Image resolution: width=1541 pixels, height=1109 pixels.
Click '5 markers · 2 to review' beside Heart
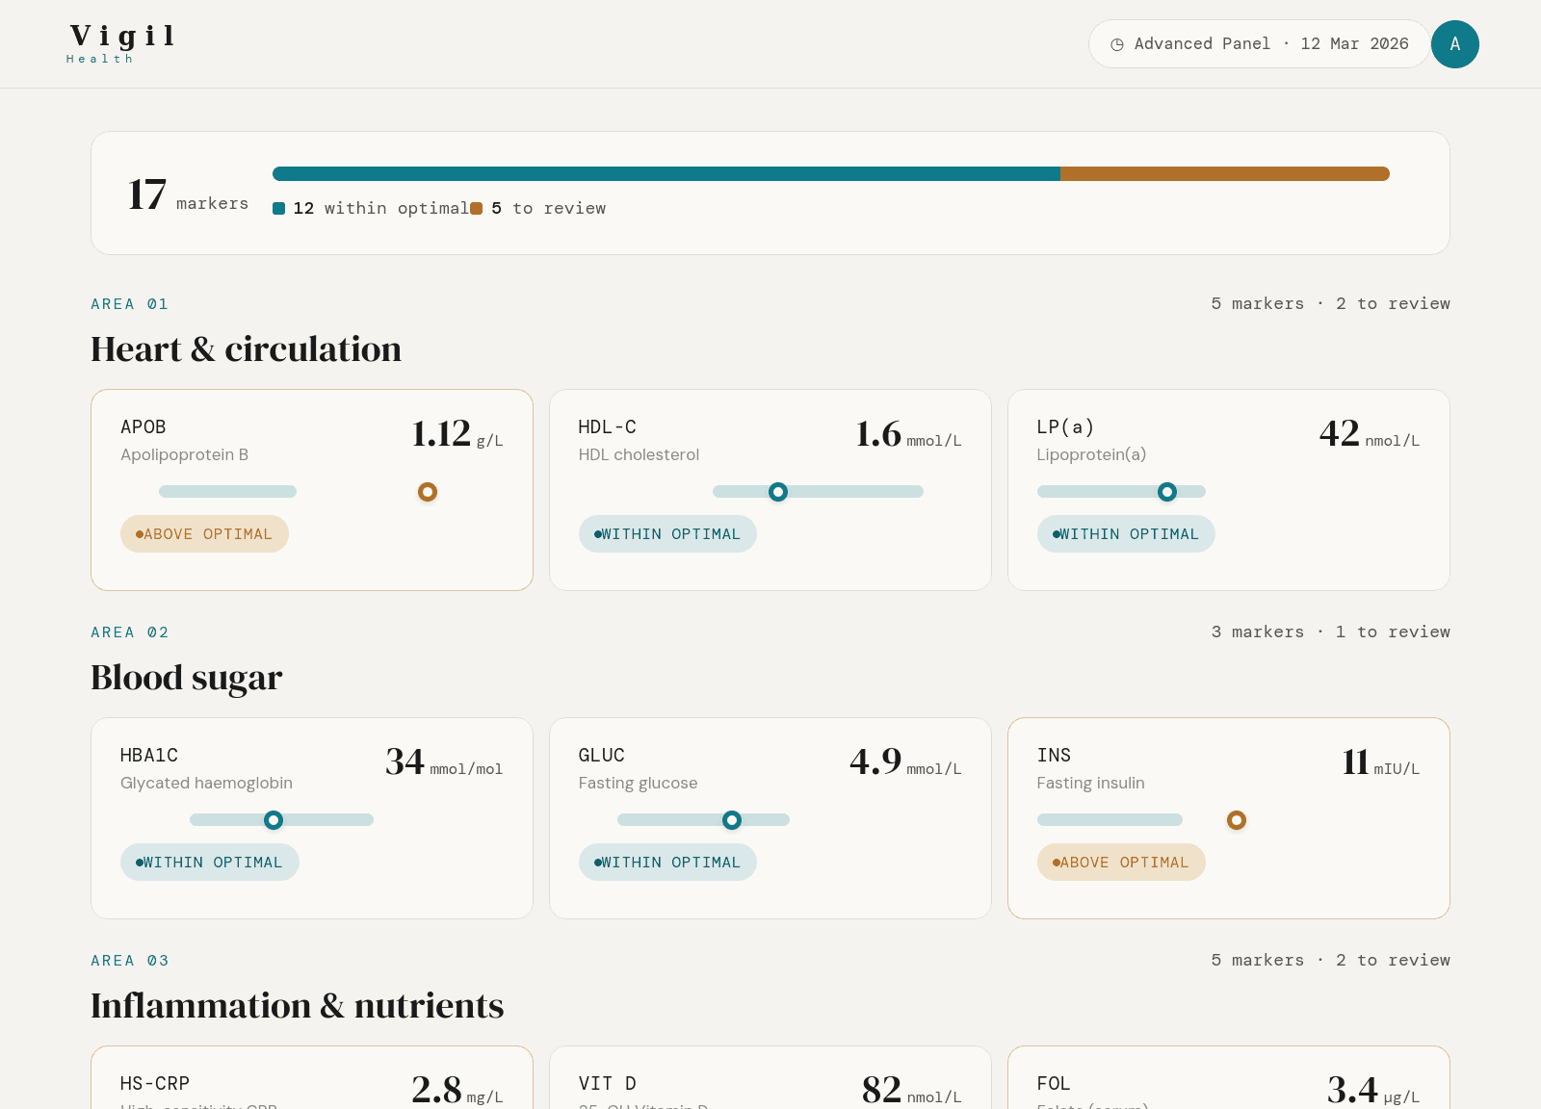pos(1331,304)
